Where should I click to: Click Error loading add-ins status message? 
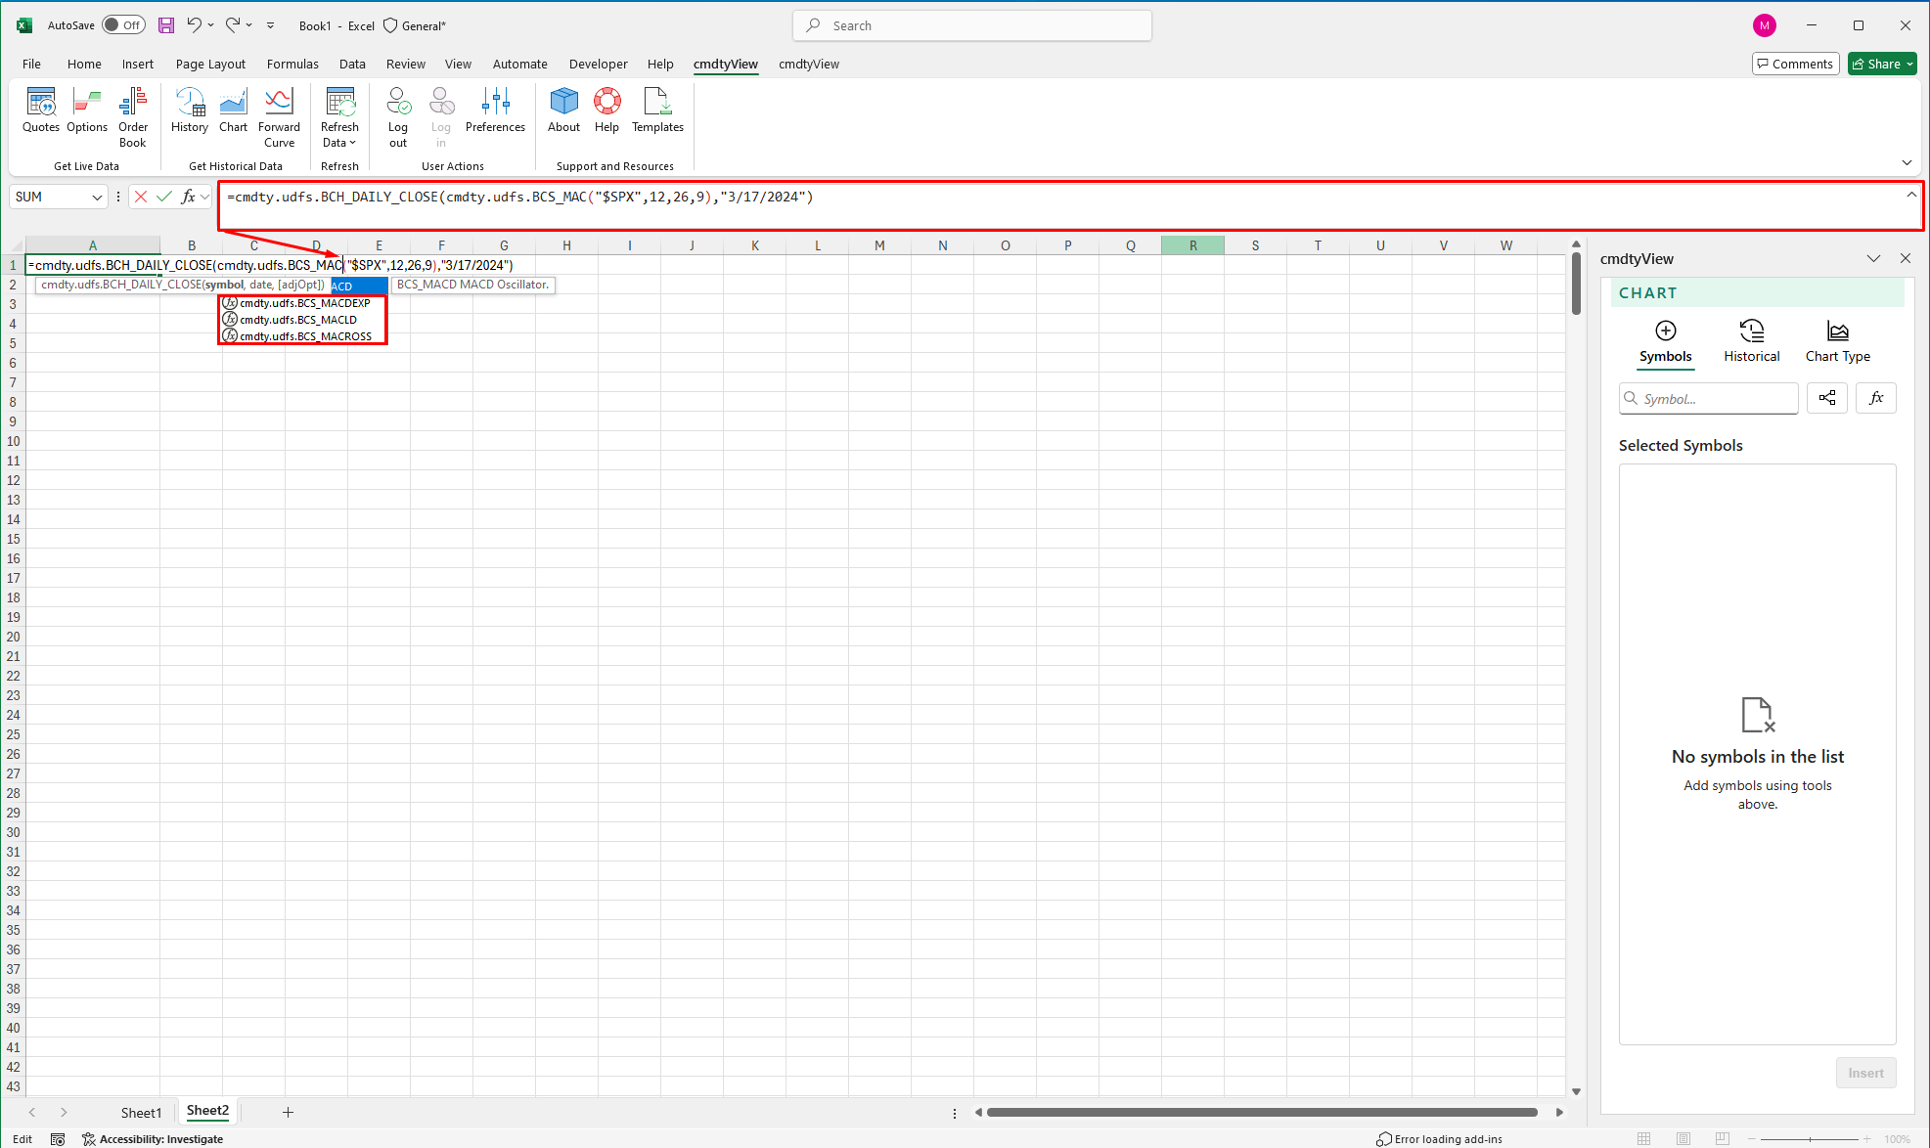click(x=1439, y=1139)
